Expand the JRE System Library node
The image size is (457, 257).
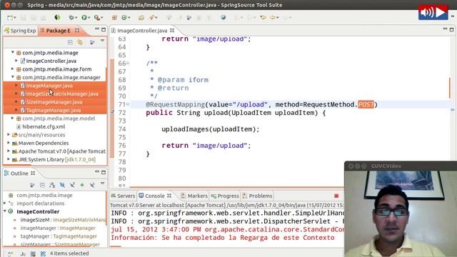pos(9,159)
